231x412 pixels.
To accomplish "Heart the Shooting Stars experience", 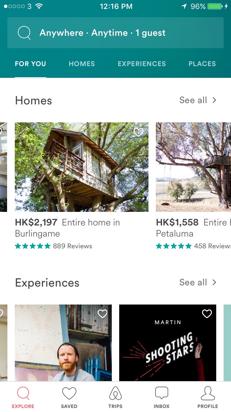I will [207, 314].
